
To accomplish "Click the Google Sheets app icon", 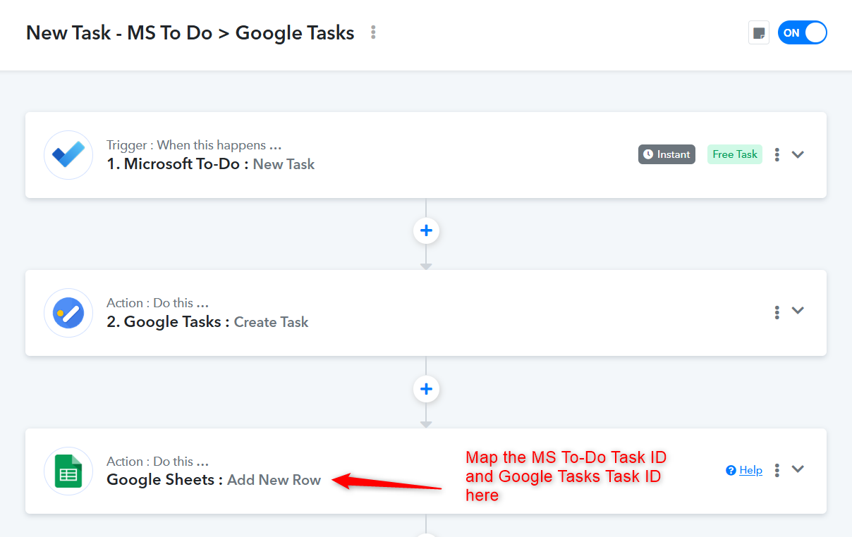I will 68,471.
